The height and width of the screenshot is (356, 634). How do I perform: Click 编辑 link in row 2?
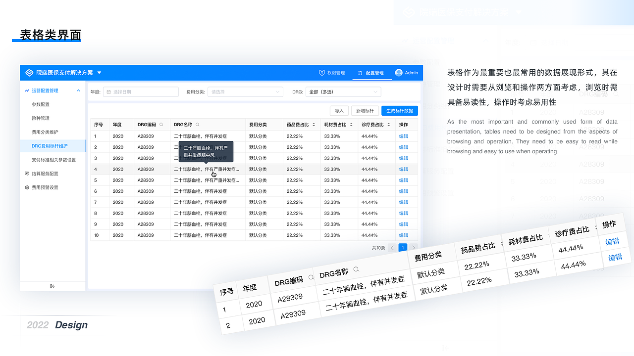coord(404,147)
